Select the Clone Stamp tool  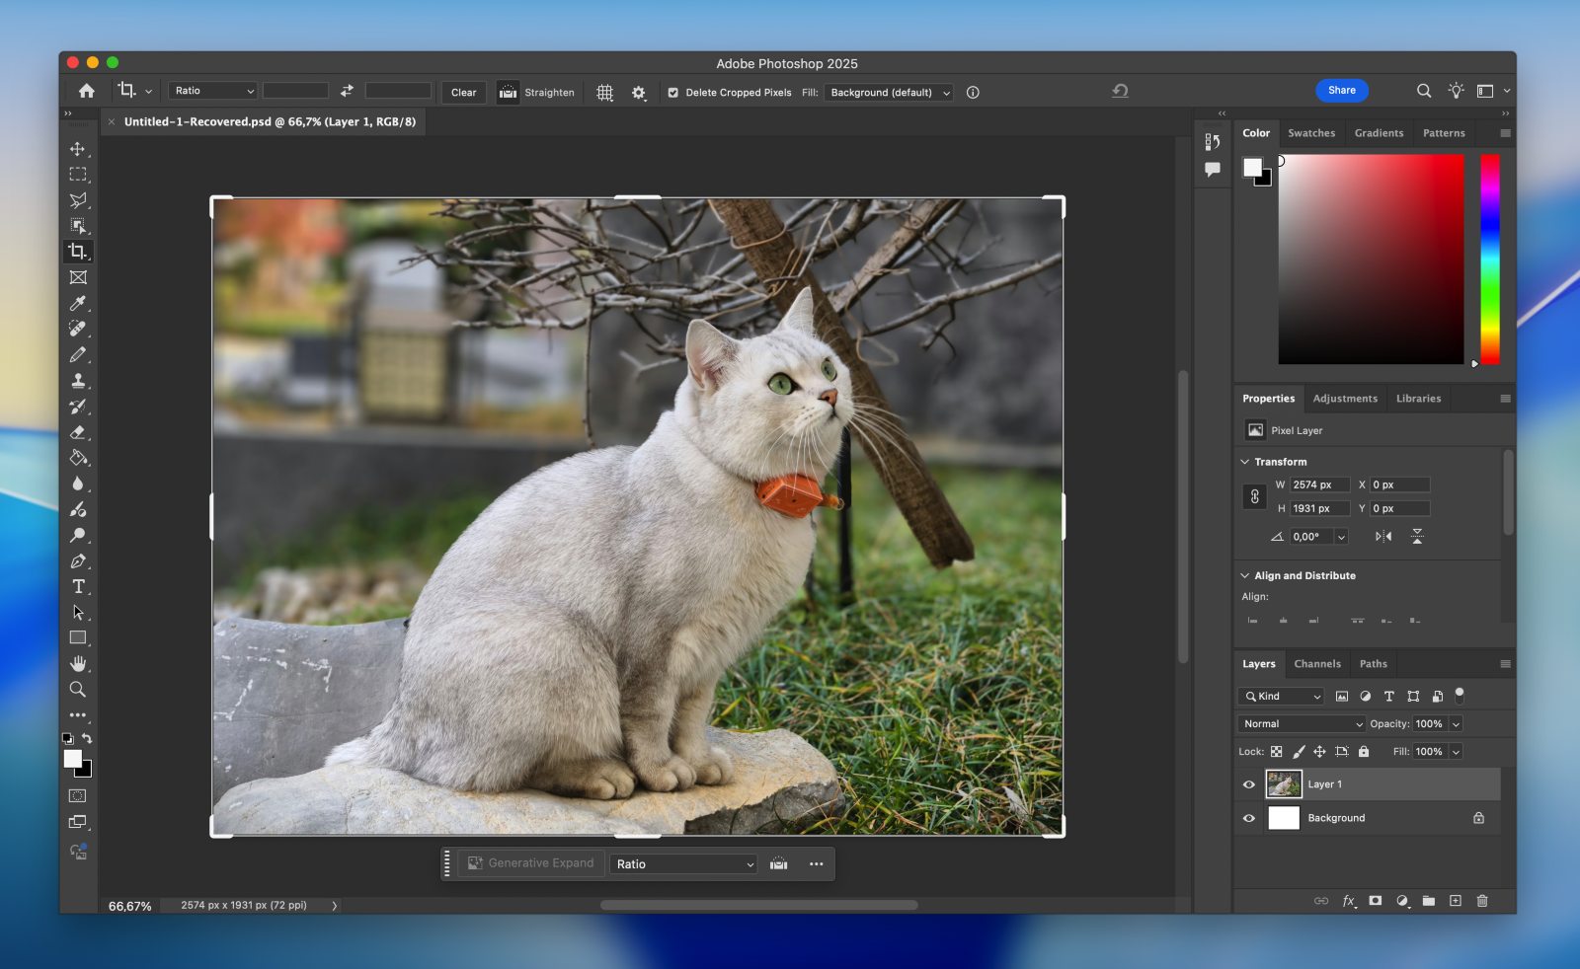[x=77, y=381]
